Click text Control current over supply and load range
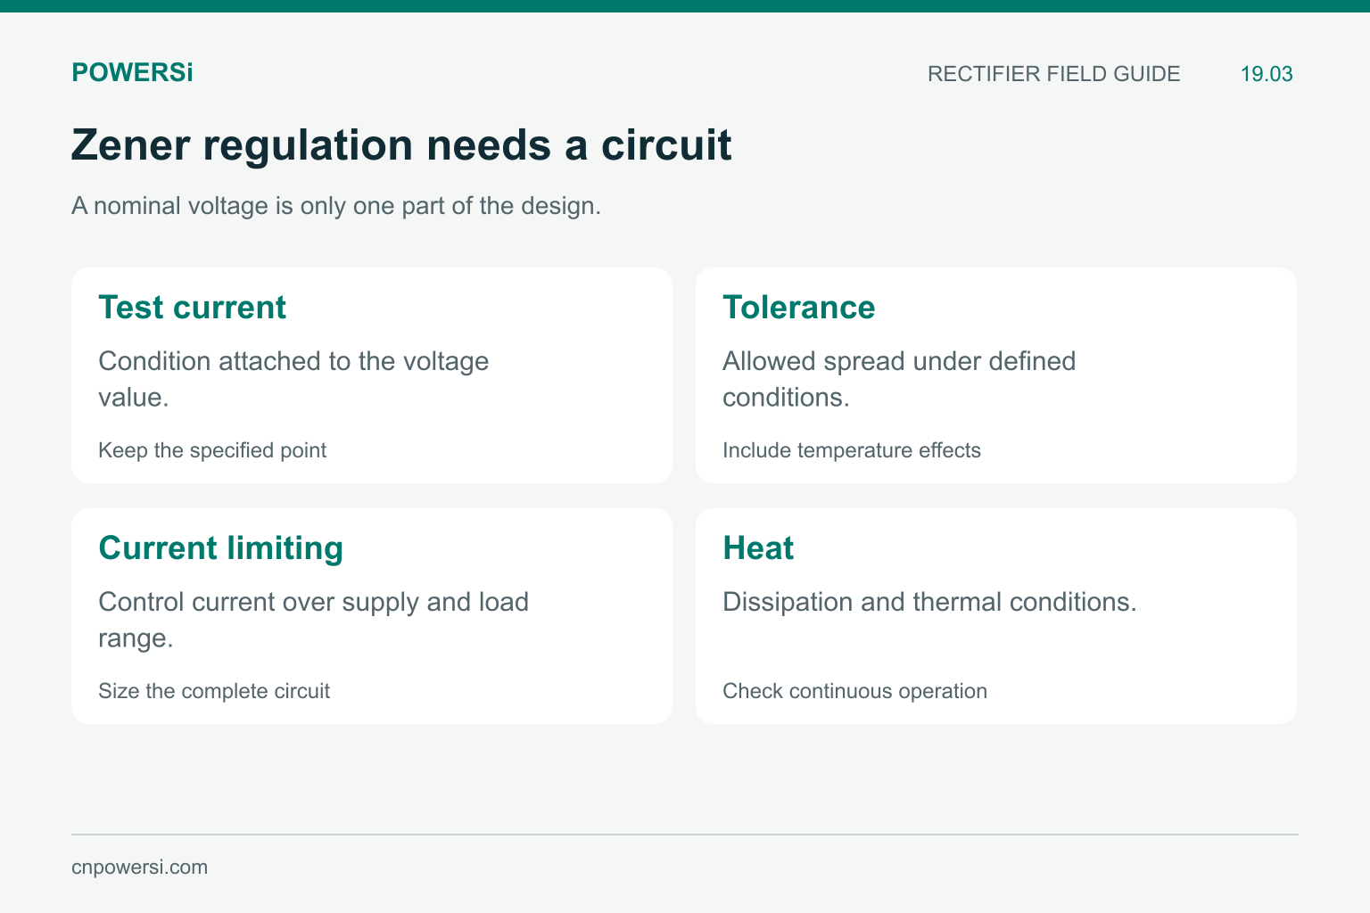This screenshot has height=913, width=1370. pos(313,620)
